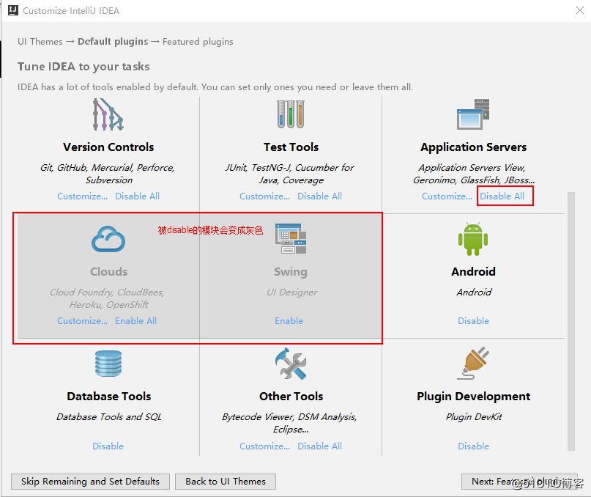Viewport: 591px width, 497px height.
Task: Open Customize for Application Servers
Action: (447, 196)
